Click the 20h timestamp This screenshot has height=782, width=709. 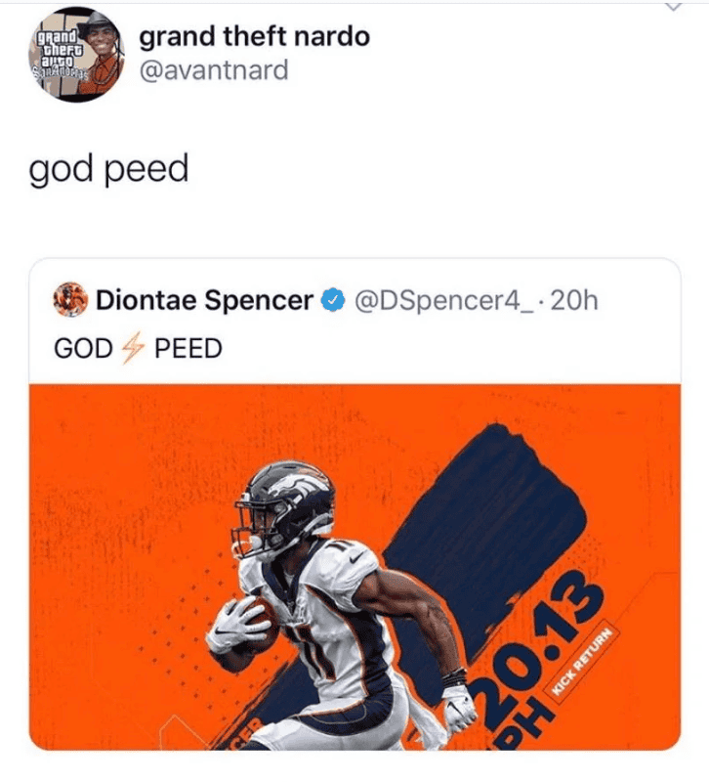pos(573,300)
